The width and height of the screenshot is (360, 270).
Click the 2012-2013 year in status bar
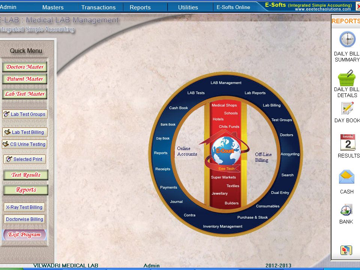(278, 265)
